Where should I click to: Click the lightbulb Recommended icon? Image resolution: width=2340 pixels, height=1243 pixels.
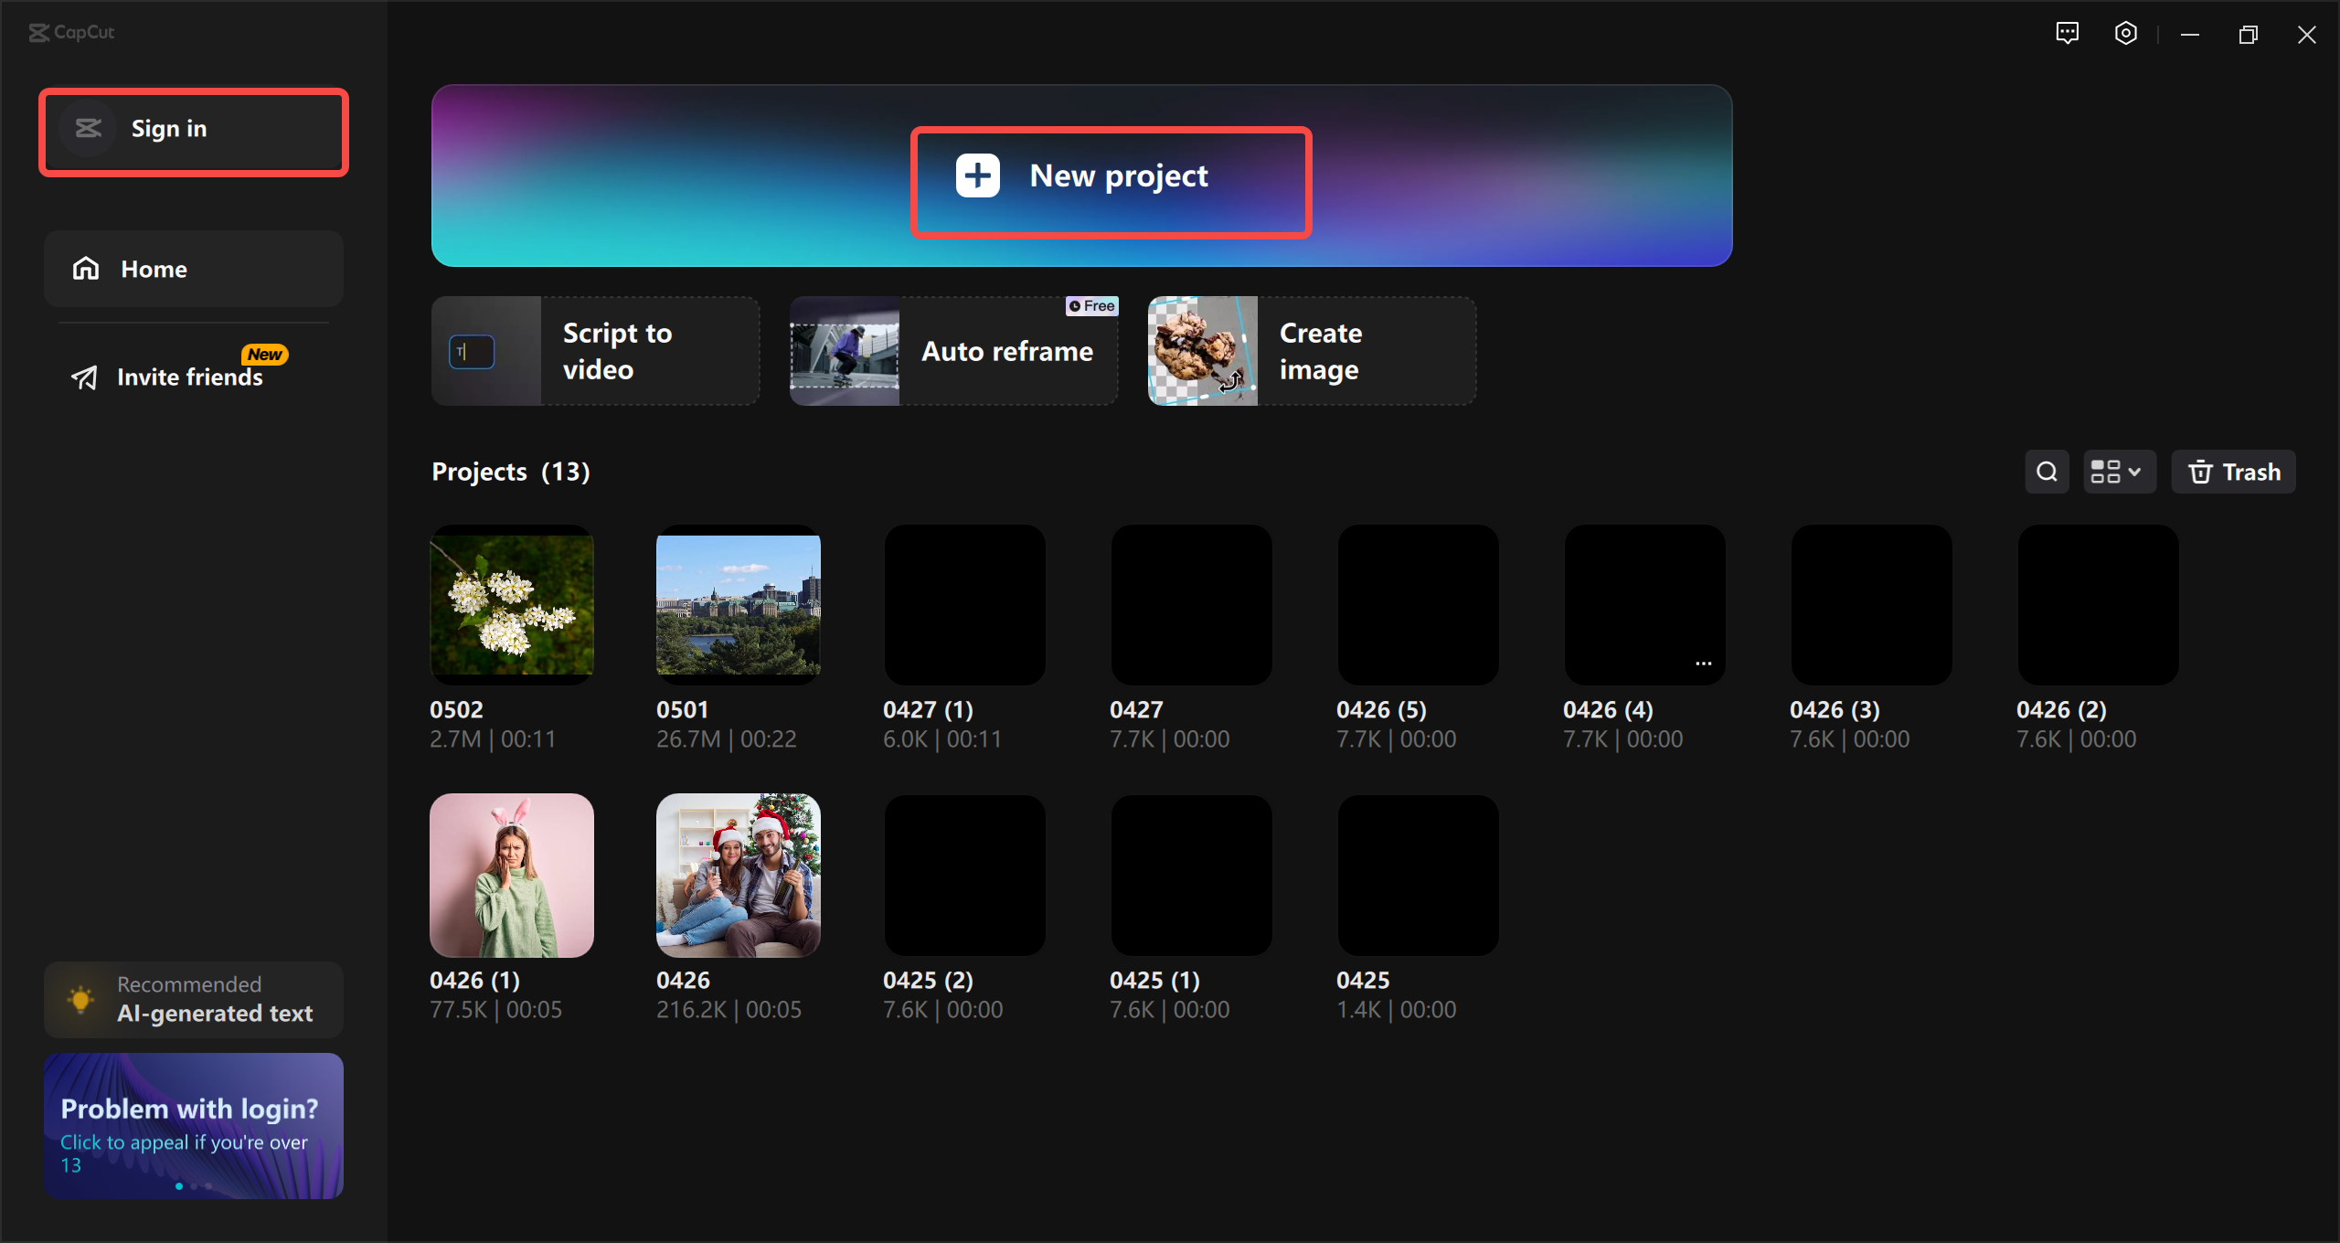80,999
